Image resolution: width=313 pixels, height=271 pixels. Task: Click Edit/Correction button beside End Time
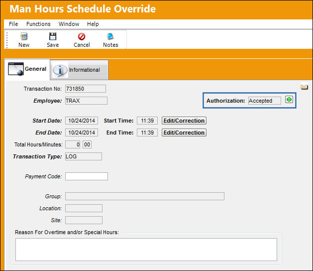coord(184,133)
